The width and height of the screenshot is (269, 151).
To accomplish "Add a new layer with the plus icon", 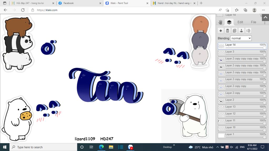I will click(x=221, y=31).
